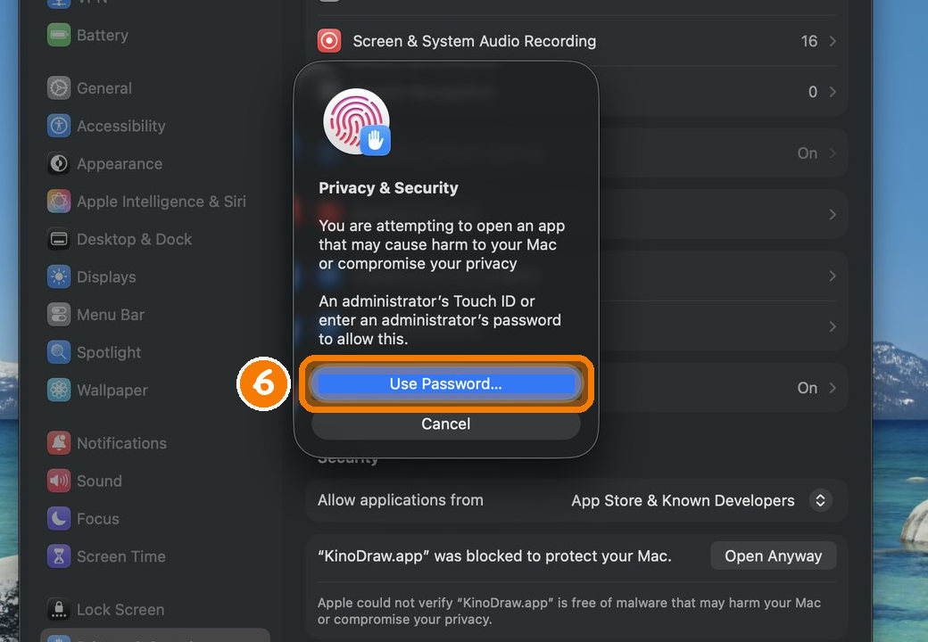Select Wallpaper label in sidebar
Viewport: 928px width, 642px height.
(112, 391)
